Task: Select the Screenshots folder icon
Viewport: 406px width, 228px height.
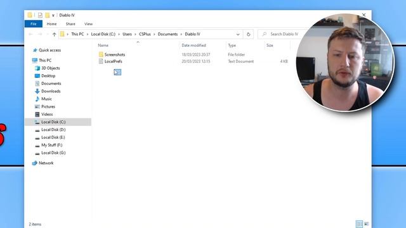Action: point(101,54)
